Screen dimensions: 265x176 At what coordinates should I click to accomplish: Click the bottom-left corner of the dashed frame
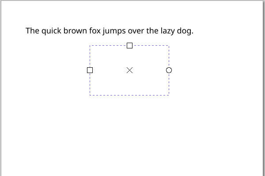click(90, 95)
